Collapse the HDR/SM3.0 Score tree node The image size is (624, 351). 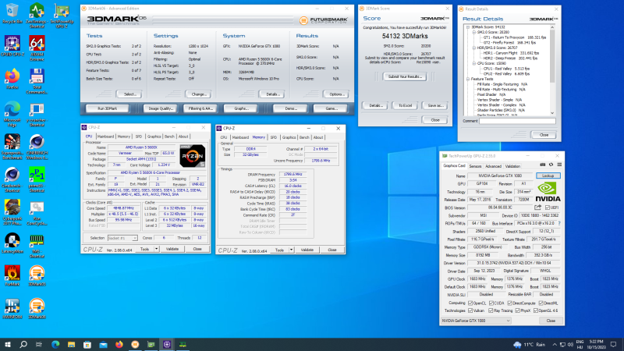tap(474, 48)
